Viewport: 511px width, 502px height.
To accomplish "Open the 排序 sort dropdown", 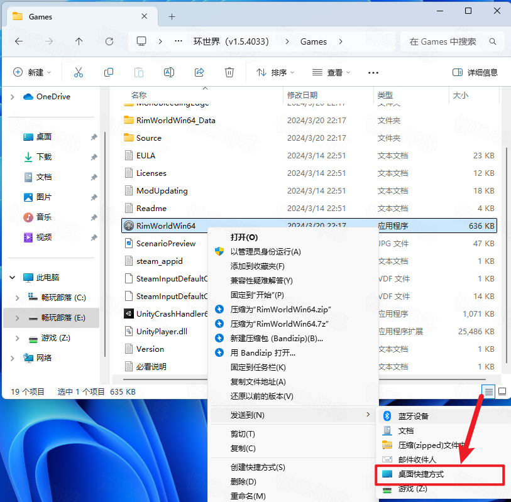I will (x=275, y=72).
